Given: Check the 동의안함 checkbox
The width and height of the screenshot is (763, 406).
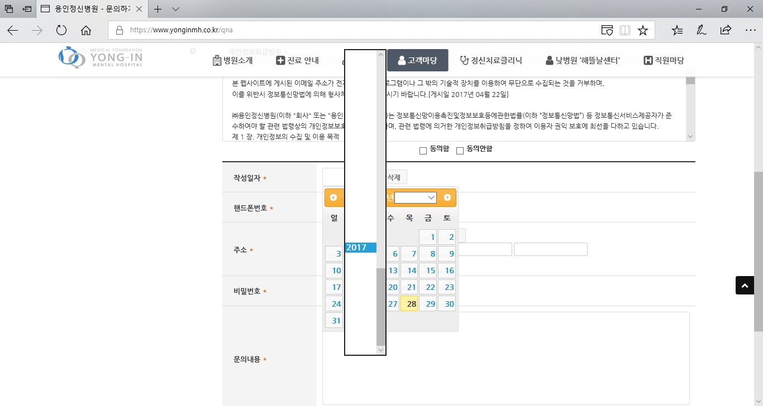Looking at the screenshot, I should click(460, 149).
